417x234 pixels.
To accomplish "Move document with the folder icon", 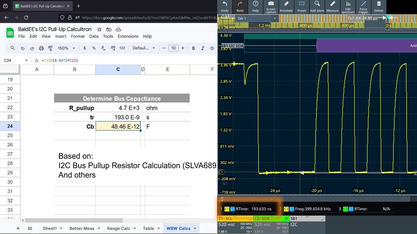I will (109, 29).
